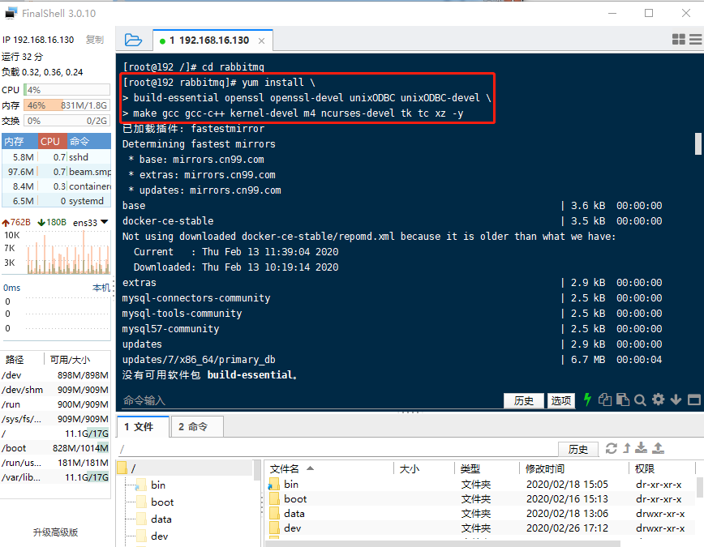The width and height of the screenshot is (704, 547).
Task: Click the download file icon
Action: [x=641, y=447]
